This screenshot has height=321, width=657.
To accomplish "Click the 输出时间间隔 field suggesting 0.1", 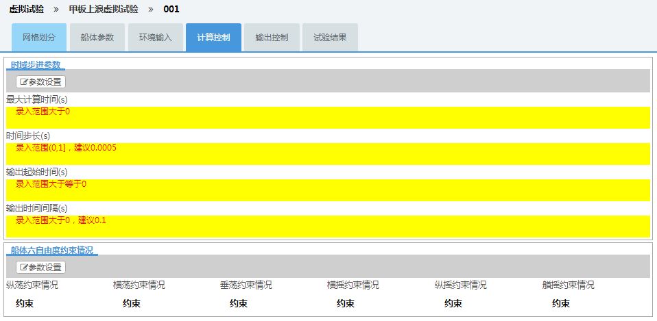I will point(328,226).
